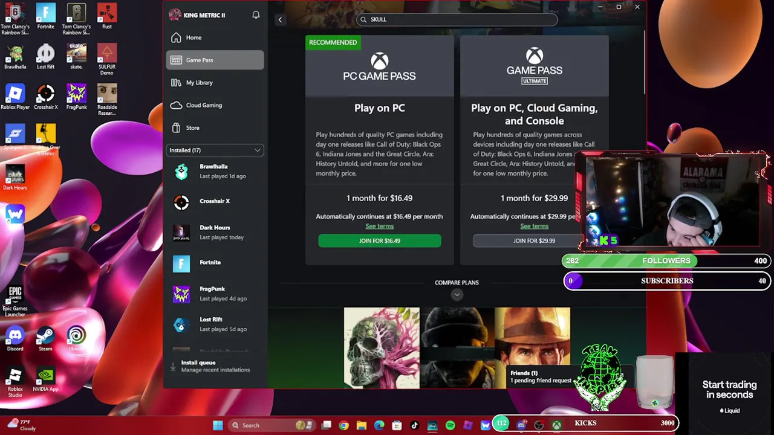Expand Compare Plans chevron
The width and height of the screenshot is (774, 435).
pos(457,294)
